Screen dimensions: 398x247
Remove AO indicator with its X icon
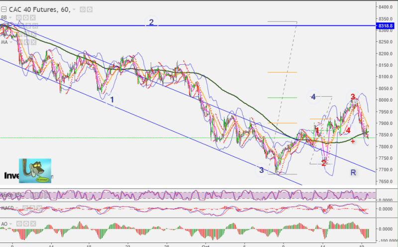click(33, 224)
